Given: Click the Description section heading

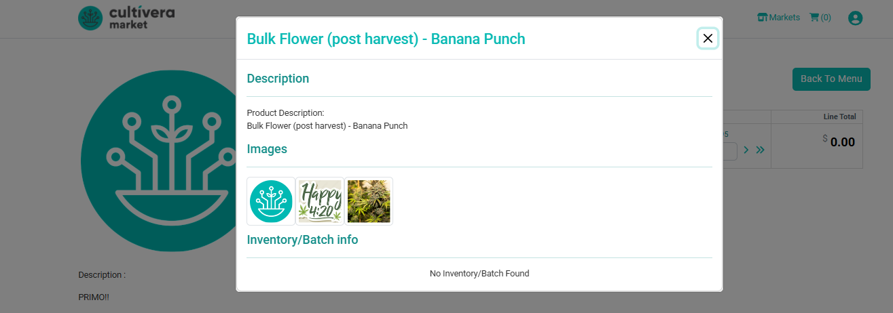Looking at the screenshot, I should 278,79.
